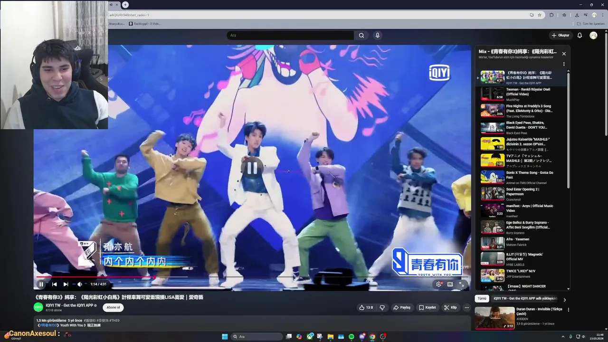
Task: Open YouTube notifications bell
Action: click(579, 35)
